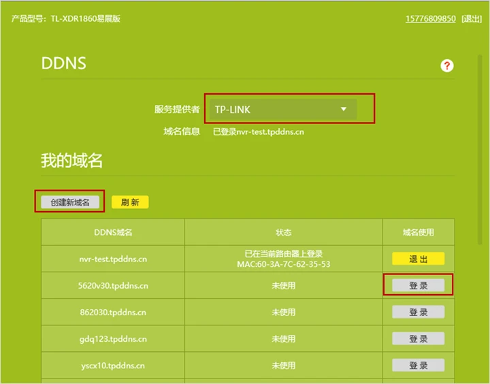This screenshot has width=490, height=384.
Task: Click the page vertical scrollbar
Action: tap(480, 150)
